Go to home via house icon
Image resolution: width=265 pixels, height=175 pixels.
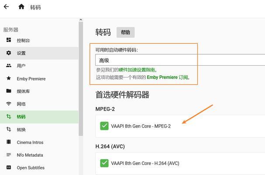tap(21, 7)
